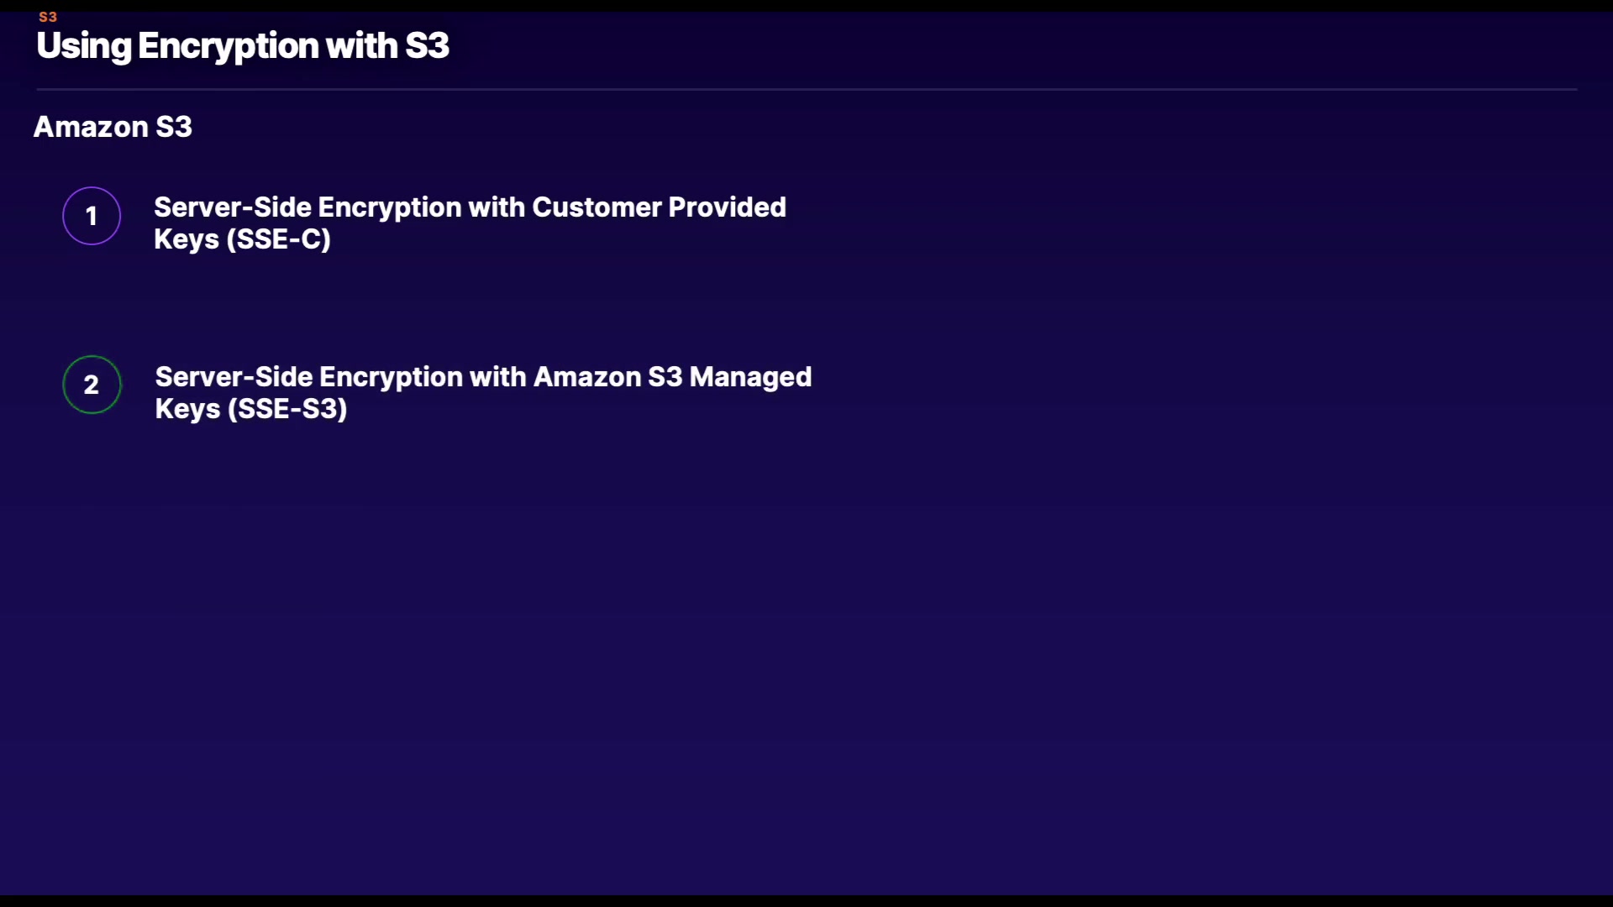Viewport: 1613px width, 907px height.
Task: Click the word Keys before (SSE-S3)
Action: click(x=187, y=409)
